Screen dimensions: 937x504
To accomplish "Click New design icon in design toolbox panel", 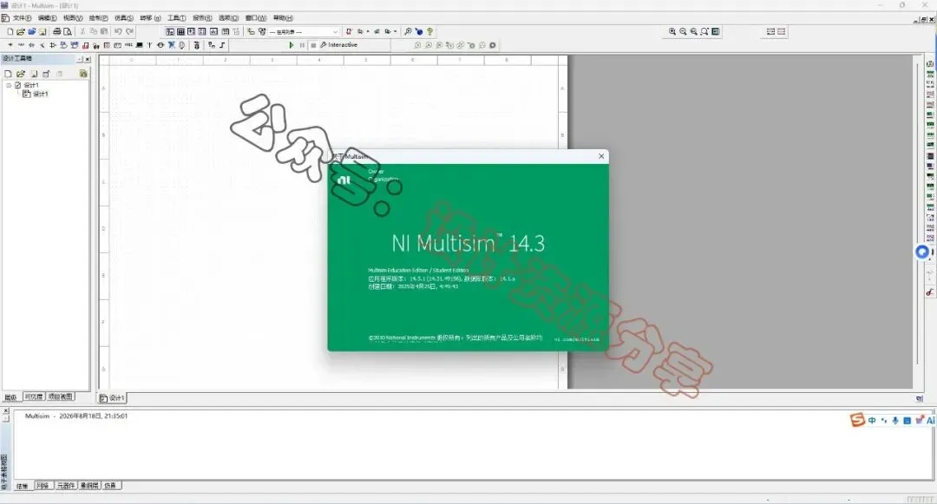I will coord(9,74).
